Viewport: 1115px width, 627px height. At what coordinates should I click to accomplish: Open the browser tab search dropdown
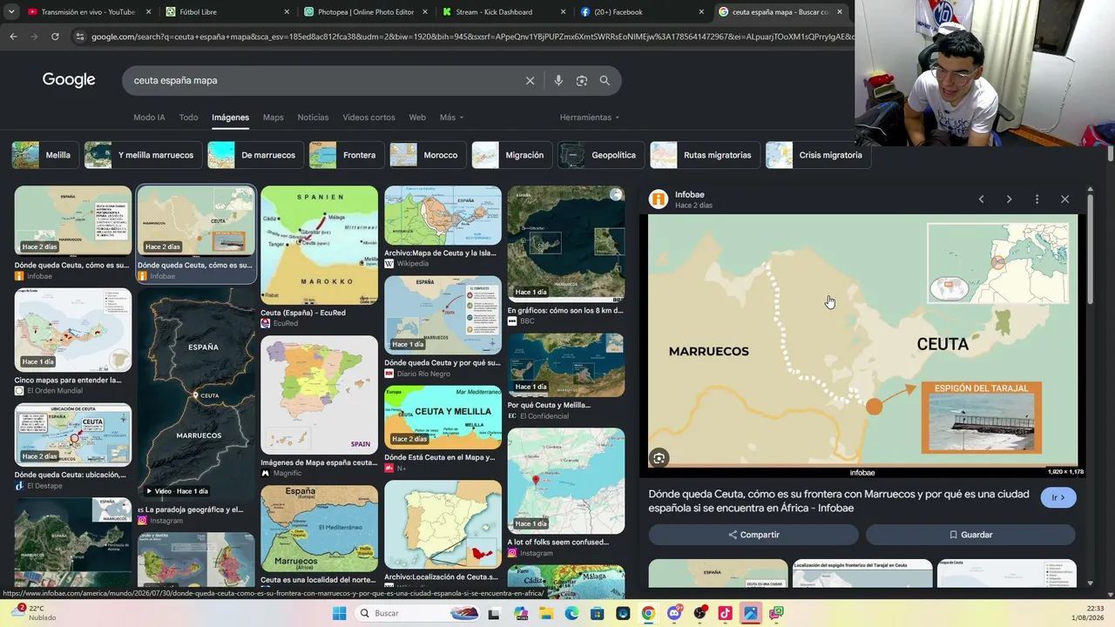pos(12,12)
